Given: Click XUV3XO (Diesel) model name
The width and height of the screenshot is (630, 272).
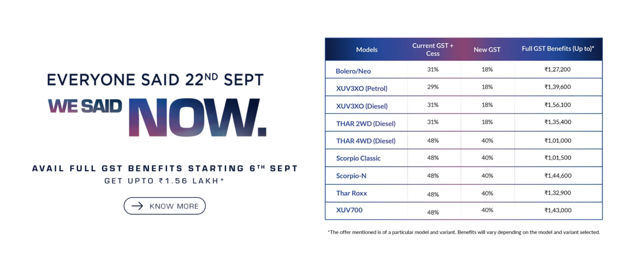Looking at the screenshot, I should click(362, 106).
